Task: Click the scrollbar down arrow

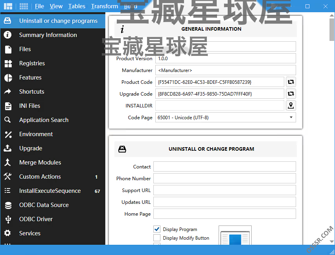Action: [x=332, y=242]
